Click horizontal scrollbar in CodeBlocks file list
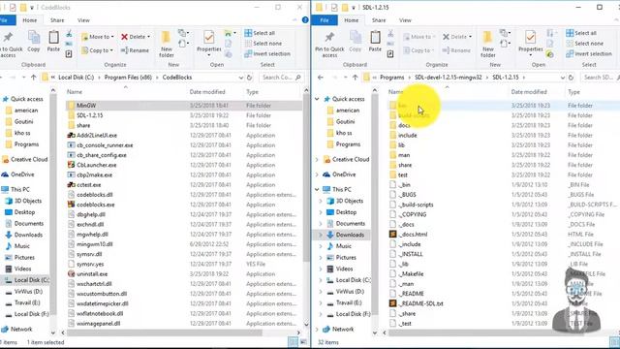 [x=164, y=333]
